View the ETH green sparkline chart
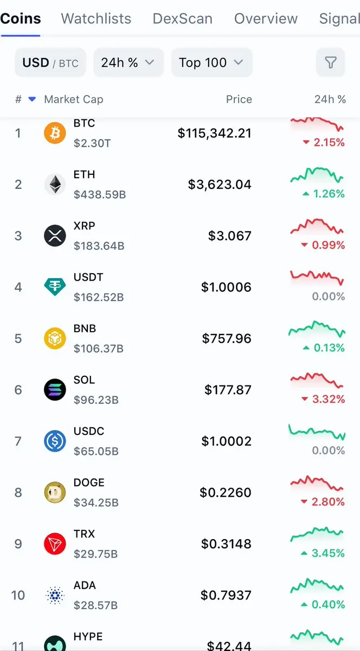The height and width of the screenshot is (651, 360). (317, 174)
